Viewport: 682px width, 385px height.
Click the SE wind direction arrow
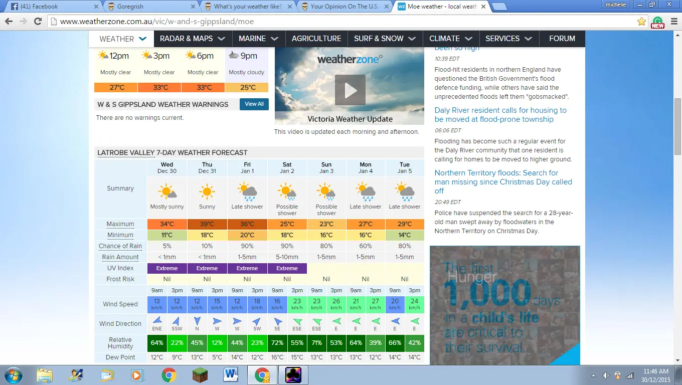coord(277,320)
